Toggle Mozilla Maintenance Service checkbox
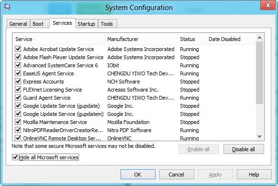278x186 pixels. [x=18, y=122]
